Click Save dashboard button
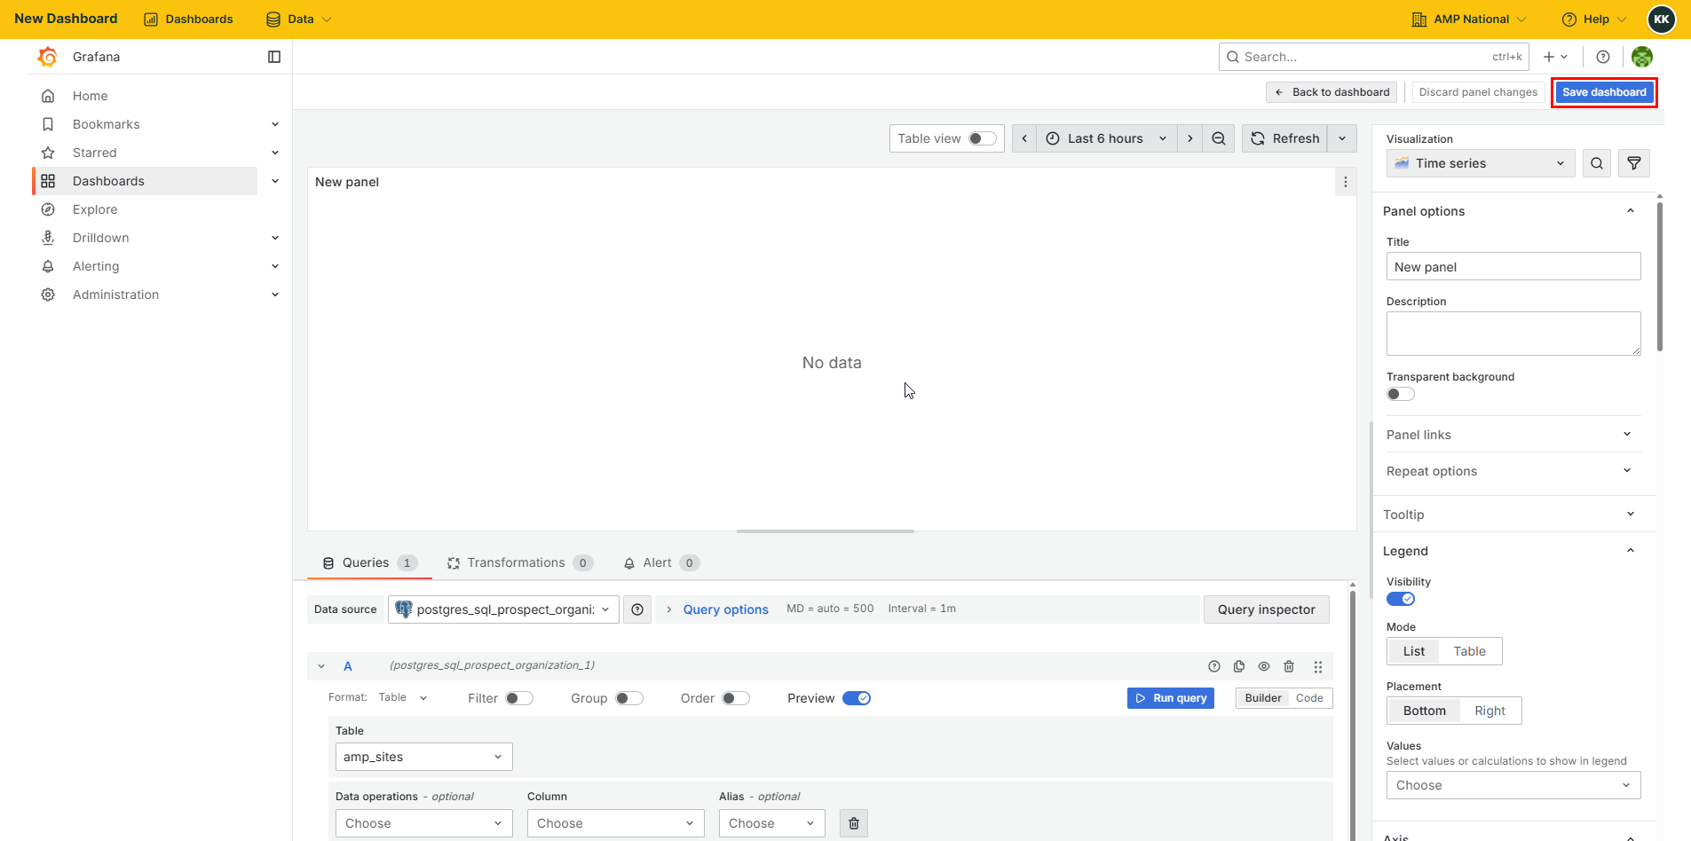The height and width of the screenshot is (841, 1691). click(1604, 92)
